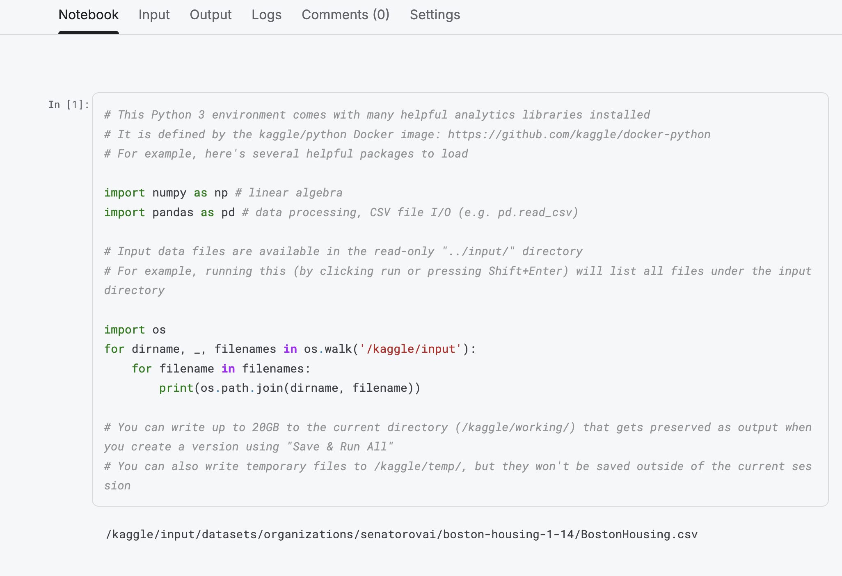Click the comment about read-only "../input/" directory
Screen dimensions: 842x576
[x=343, y=251]
